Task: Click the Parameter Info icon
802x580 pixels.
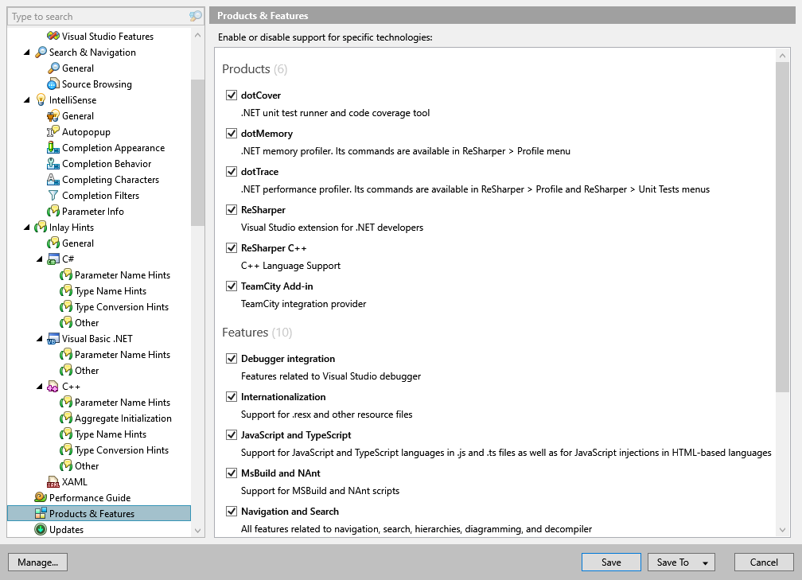Action: [x=53, y=211]
